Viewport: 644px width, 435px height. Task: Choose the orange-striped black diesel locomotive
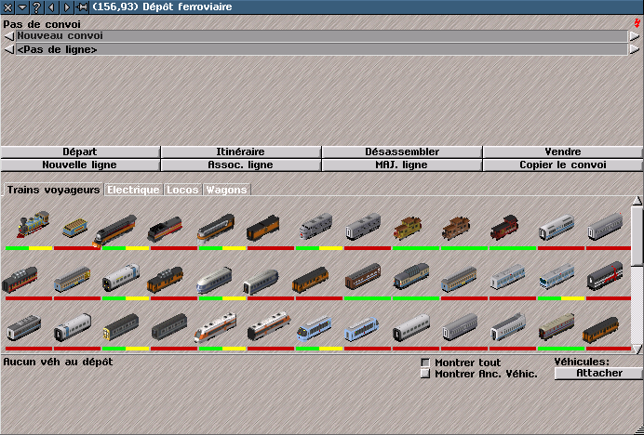coord(116,228)
